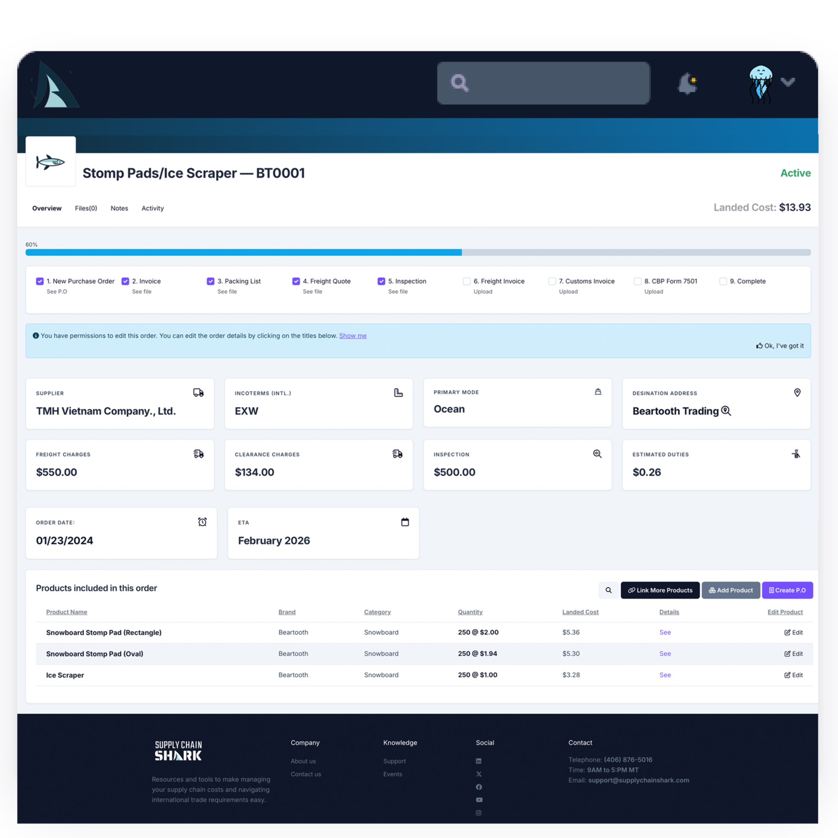Click the truck icon on Supplier card
Viewport: 838px width, 838px height.
pyautogui.click(x=198, y=393)
